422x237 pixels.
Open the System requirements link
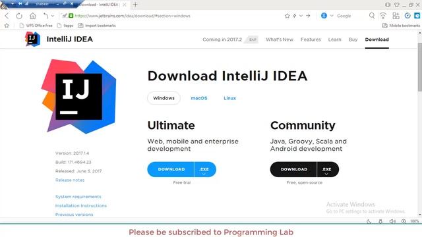78,197
